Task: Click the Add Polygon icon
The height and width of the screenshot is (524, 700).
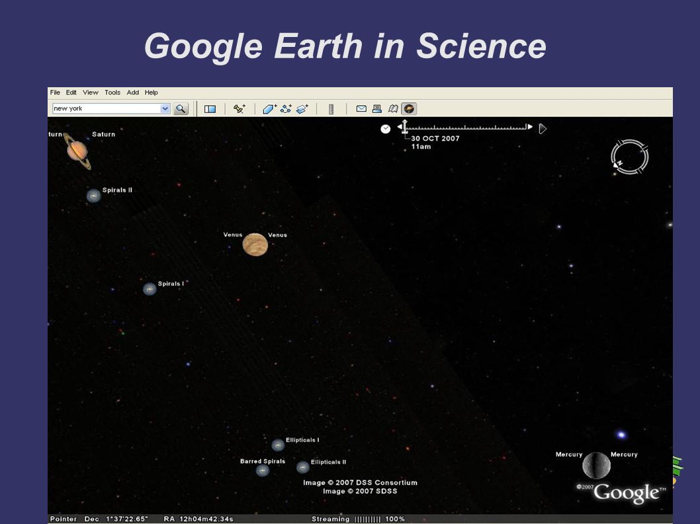Action: (269, 108)
